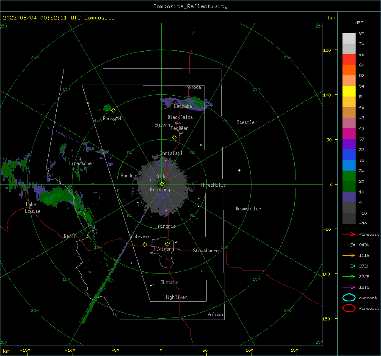The image size is (381, 356).
Task: Select the Vulcan label
Action: [215, 315]
